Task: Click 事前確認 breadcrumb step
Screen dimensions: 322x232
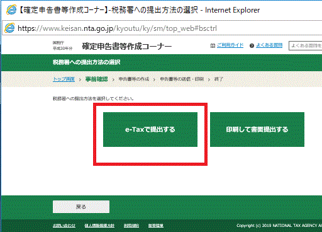Action: (x=96, y=79)
